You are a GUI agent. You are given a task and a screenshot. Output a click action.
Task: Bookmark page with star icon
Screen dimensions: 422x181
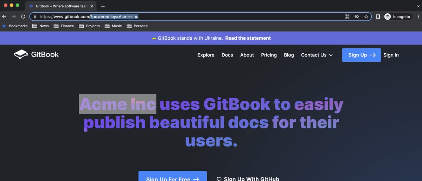coord(366,16)
